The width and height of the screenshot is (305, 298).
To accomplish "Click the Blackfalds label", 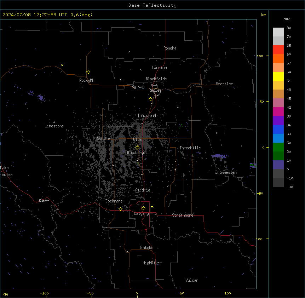I will pos(156,79).
